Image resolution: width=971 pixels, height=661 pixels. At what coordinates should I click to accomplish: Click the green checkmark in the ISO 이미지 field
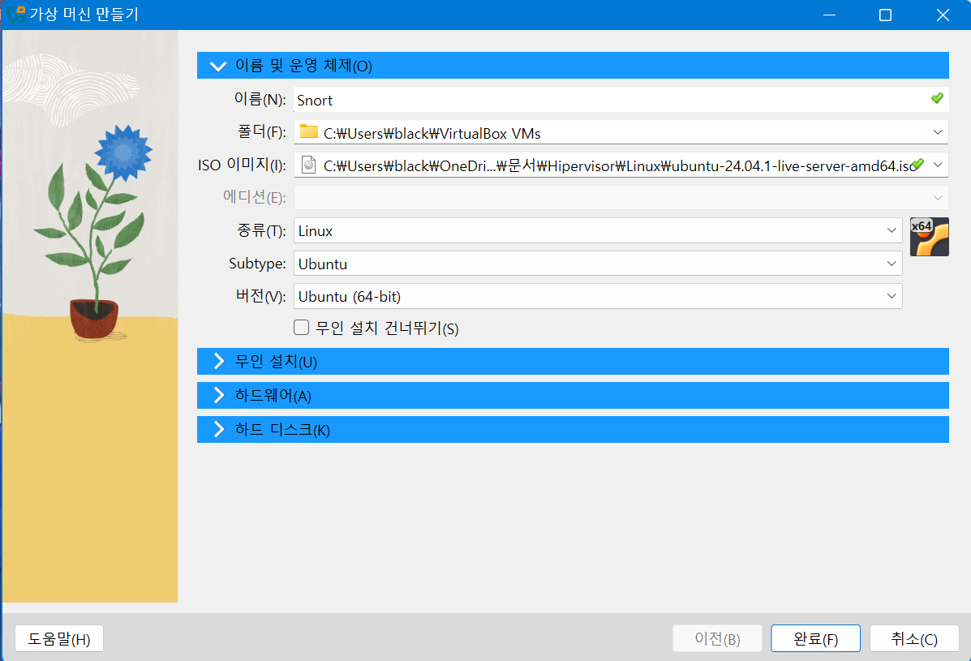pyautogui.click(x=917, y=164)
